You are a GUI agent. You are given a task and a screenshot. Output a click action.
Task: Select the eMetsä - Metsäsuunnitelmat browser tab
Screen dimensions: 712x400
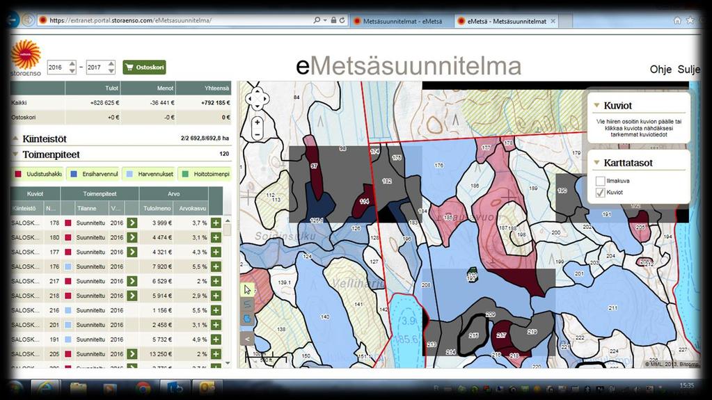click(x=506, y=21)
